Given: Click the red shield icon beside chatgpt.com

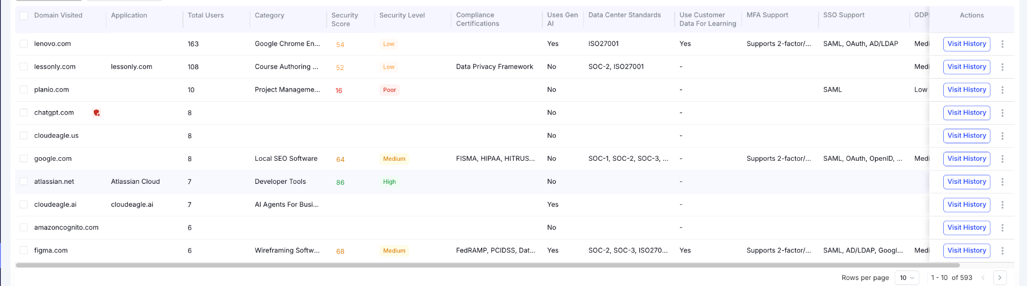Looking at the screenshot, I should [97, 113].
